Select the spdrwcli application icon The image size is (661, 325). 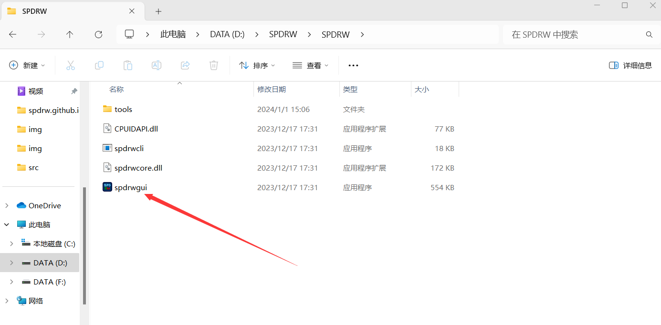(107, 148)
